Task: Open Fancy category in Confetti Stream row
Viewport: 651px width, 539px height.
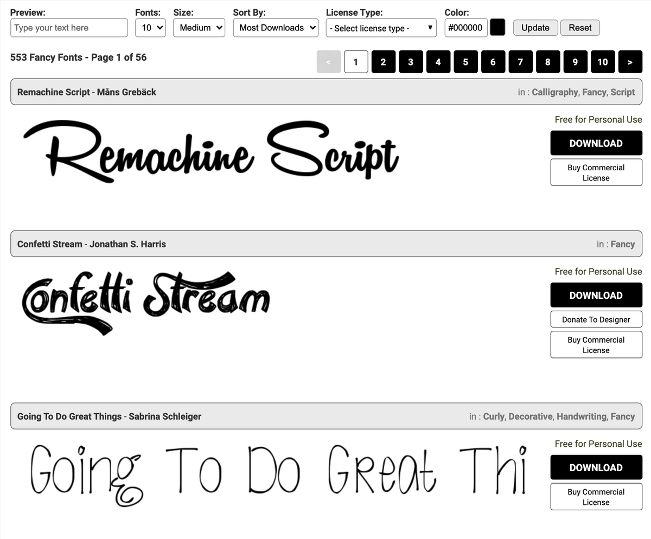Action: tap(623, 244)
